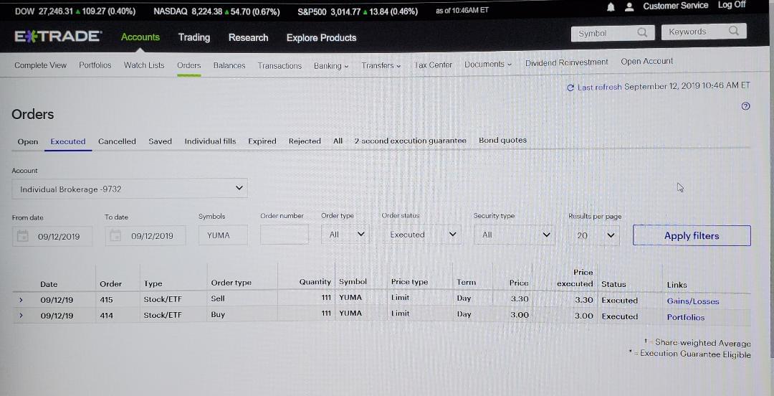The width and height of the screenshot is (774, 396).
Task: Click the Customer Service link
Action: (x=675, y=6)
